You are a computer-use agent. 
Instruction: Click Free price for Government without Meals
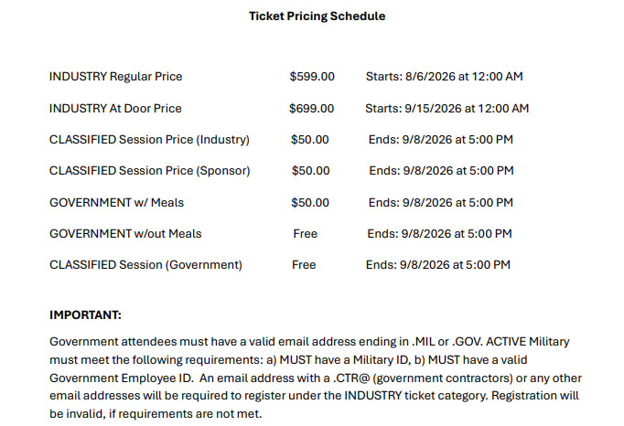(x=306, y=233)
